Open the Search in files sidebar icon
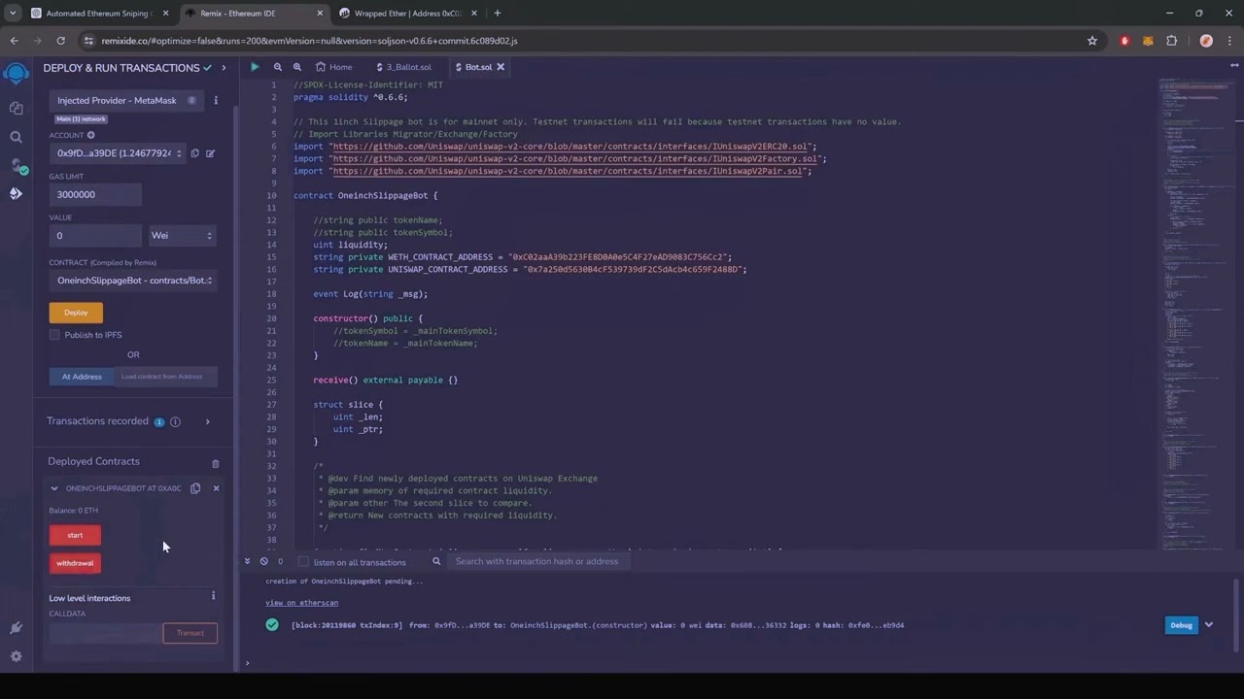The image size is (1244, 699). [x=16, y=137]
